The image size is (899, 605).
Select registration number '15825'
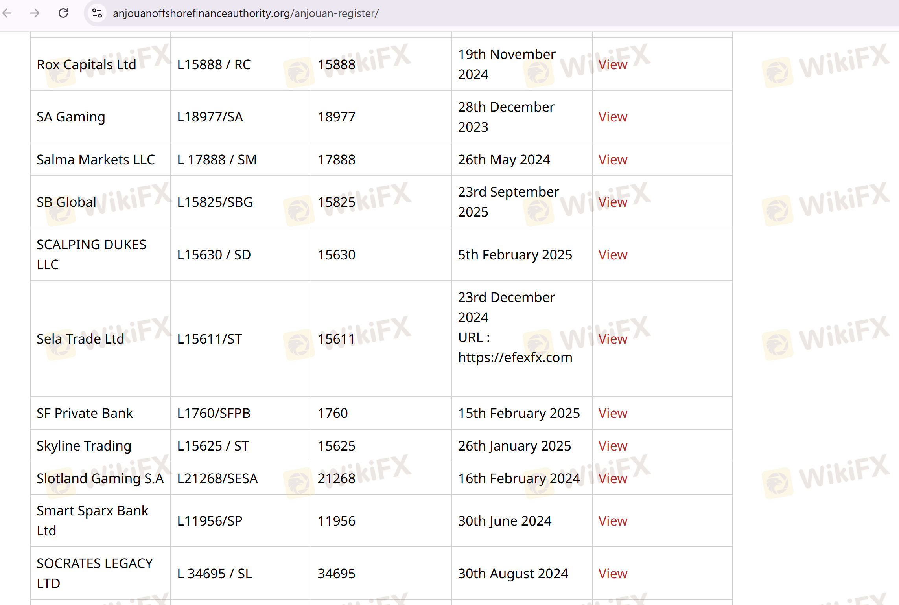(x=337, y=202)
